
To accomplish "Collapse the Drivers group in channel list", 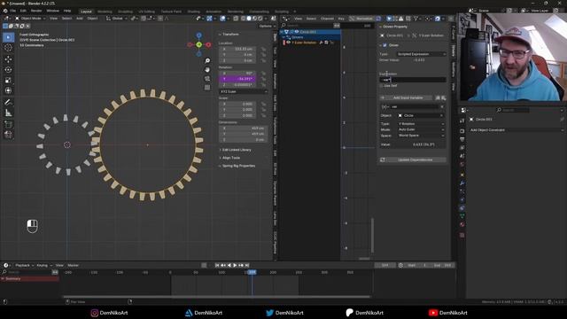I will pos(284,37).
